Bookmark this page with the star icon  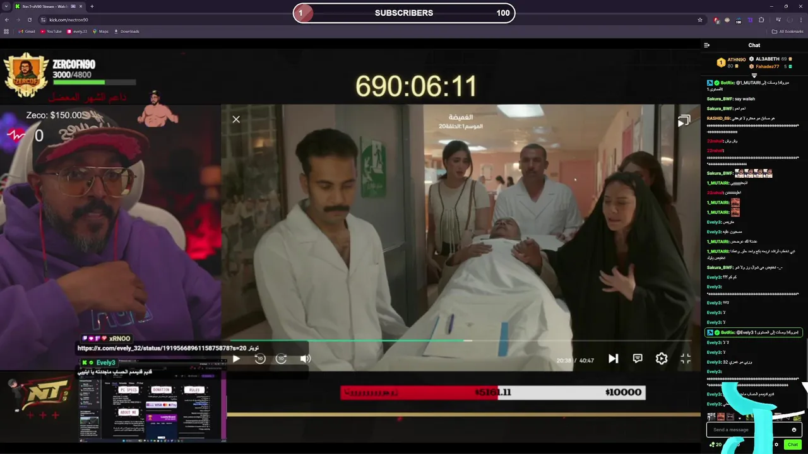pyautogui.click(x=700, y=20)
